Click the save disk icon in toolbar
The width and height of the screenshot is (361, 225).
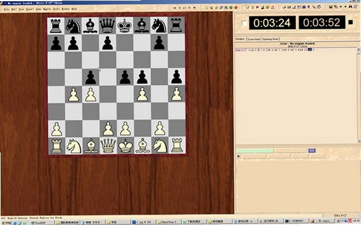click(331, 7)
